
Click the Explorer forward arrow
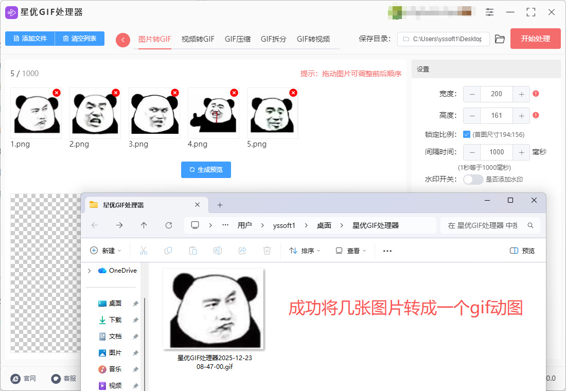[x=119, y=225]
